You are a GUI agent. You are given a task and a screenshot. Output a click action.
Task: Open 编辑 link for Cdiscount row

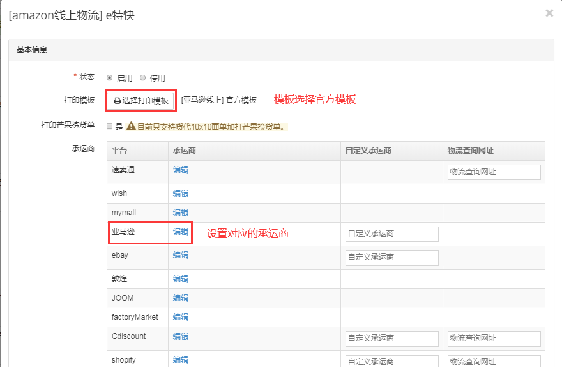[x=181, y=336]
